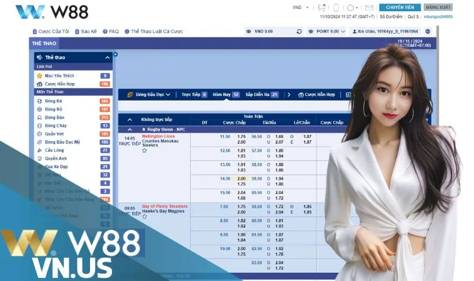This screenshot has width=474, height=281.
Task: Click the tennis icon next to Quần Vợt
Action: [39, 134]
